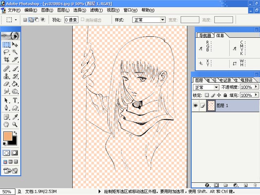260x195 pixels.
Task: Open status bar info arrow menu
Action: click(x=100, y=191)
